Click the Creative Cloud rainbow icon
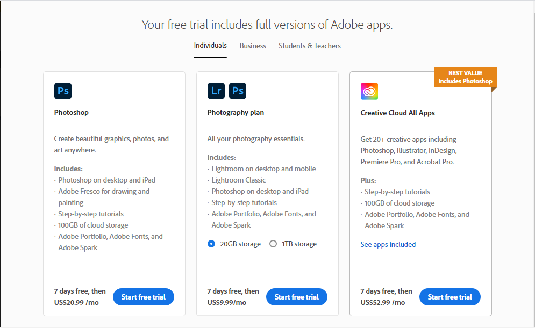 pos(369,91)
